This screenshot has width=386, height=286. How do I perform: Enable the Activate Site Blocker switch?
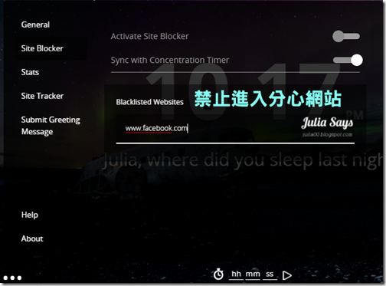pos(346,36)
